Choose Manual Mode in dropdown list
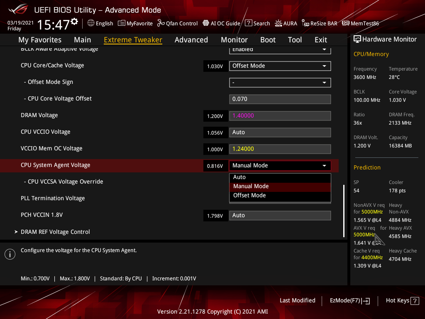The width and height of the screenshot is (425, 319). click(280, 186)
